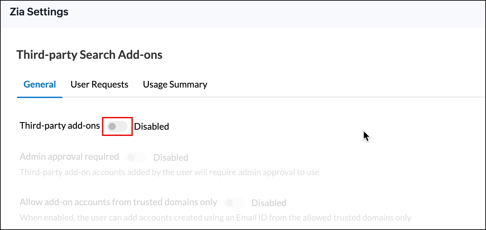The width and height of the screenshot is (486, 230).
Task: Click the Third-party add-ons label
Action: click(60, 126)
